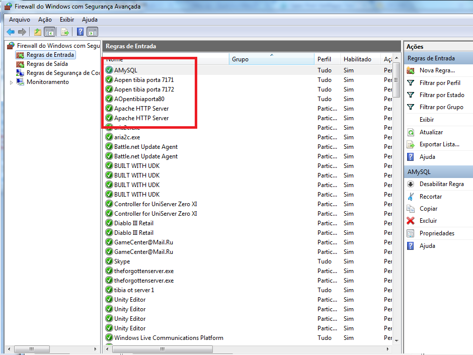Open the Ajuda menu in the menu bar
This screenshot has height=355, width=473.
pyautogui.click(x=90, y=20)
